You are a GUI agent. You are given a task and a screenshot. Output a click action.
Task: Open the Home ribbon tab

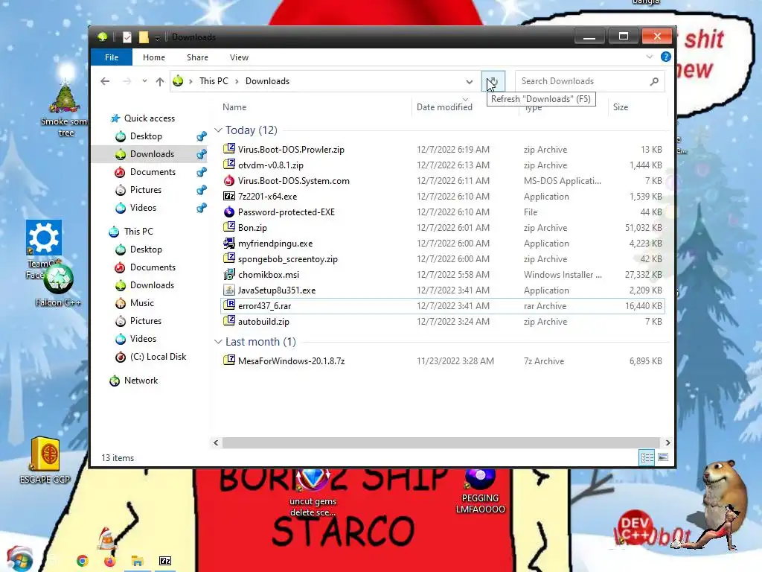pos(153,57)
